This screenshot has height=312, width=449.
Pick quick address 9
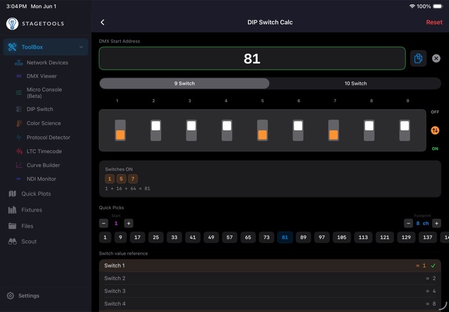click(121, 237)
